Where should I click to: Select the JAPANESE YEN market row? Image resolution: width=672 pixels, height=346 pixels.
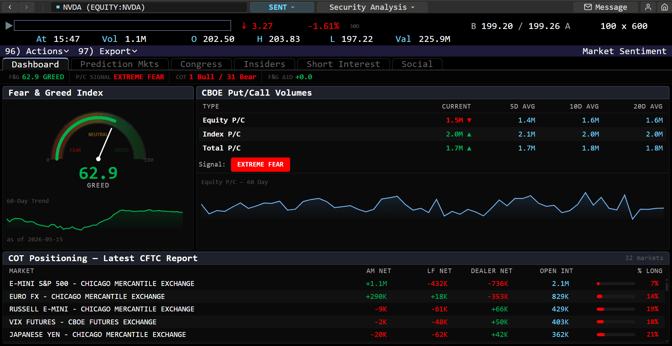(334, 334)
